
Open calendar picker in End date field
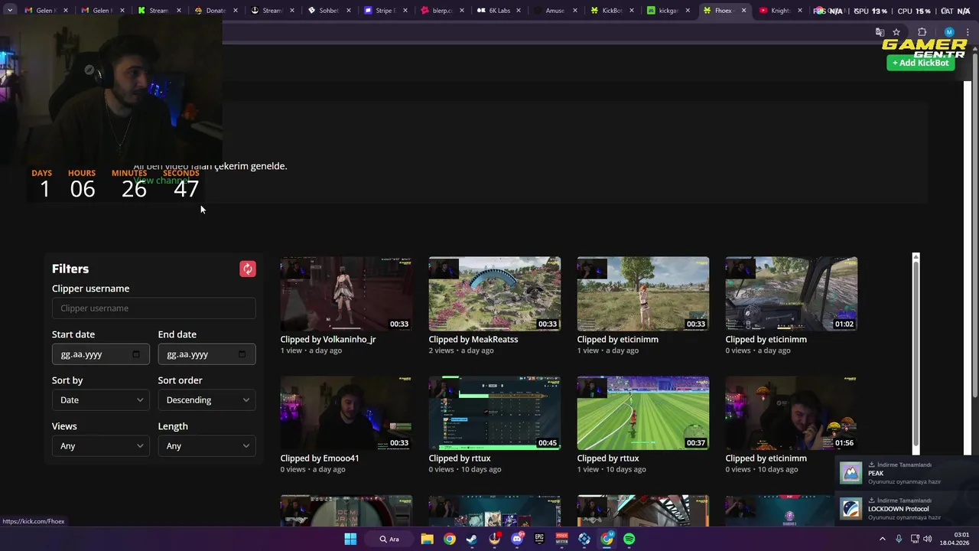tap(242, 354)
